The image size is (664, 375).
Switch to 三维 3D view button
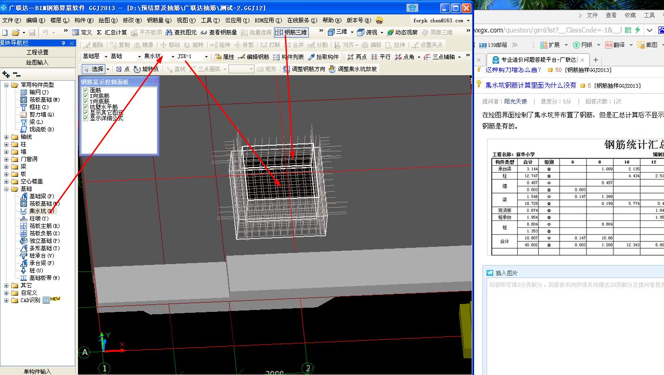tap(338, 32)
